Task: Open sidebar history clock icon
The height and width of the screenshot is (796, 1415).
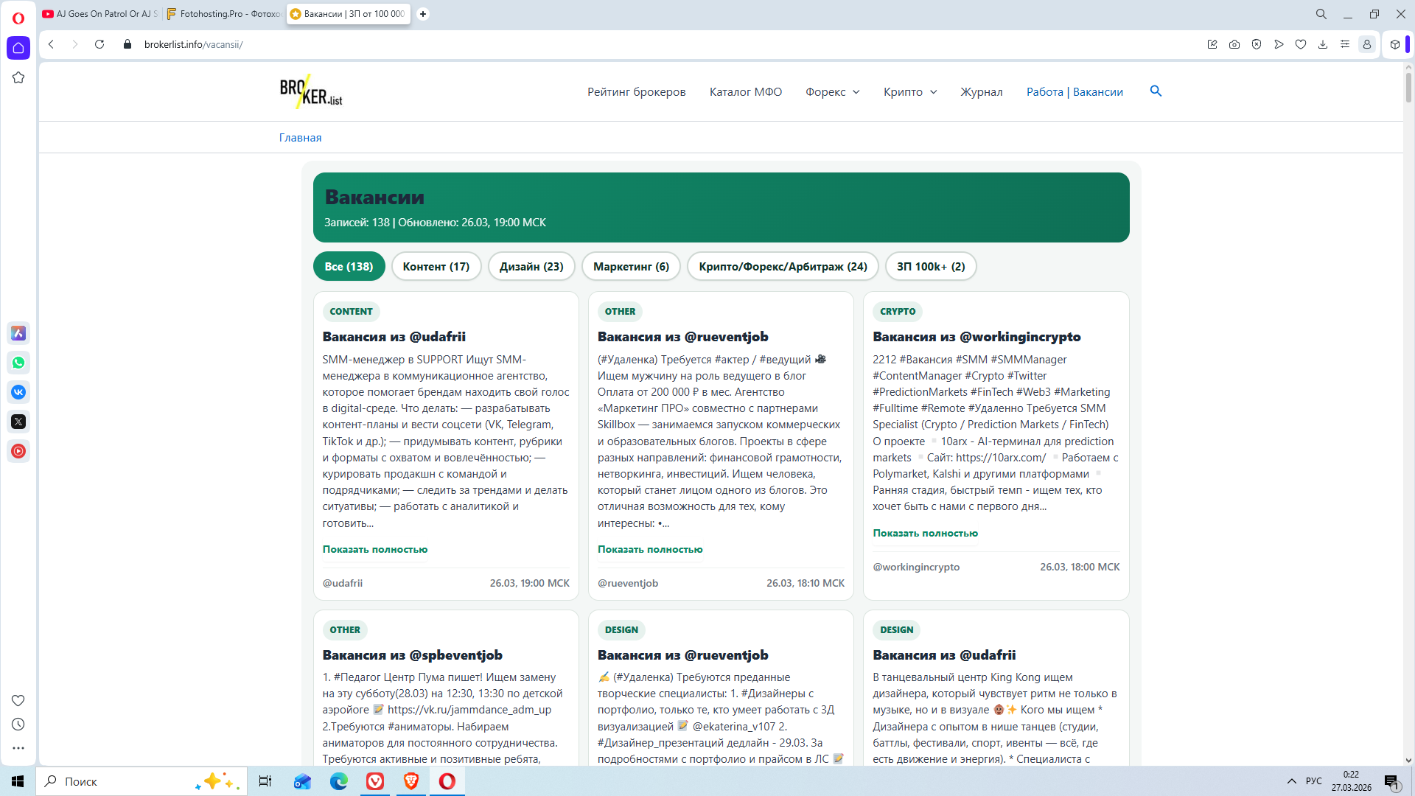Action: click(x=18, y=725)
